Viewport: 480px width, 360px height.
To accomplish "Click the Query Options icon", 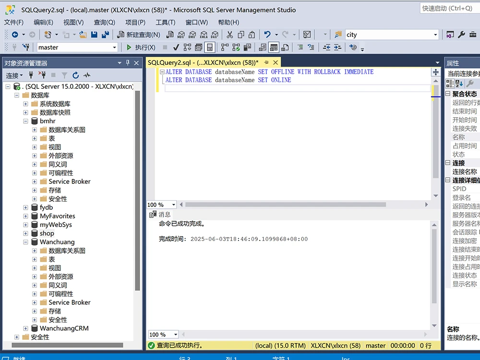I will click(198, 48).
